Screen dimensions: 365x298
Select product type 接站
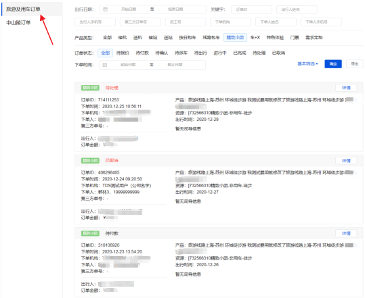tap(153, 38)
